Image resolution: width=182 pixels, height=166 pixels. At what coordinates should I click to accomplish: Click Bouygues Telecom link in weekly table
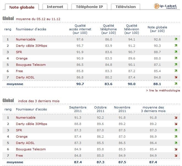tap(31, 65)
